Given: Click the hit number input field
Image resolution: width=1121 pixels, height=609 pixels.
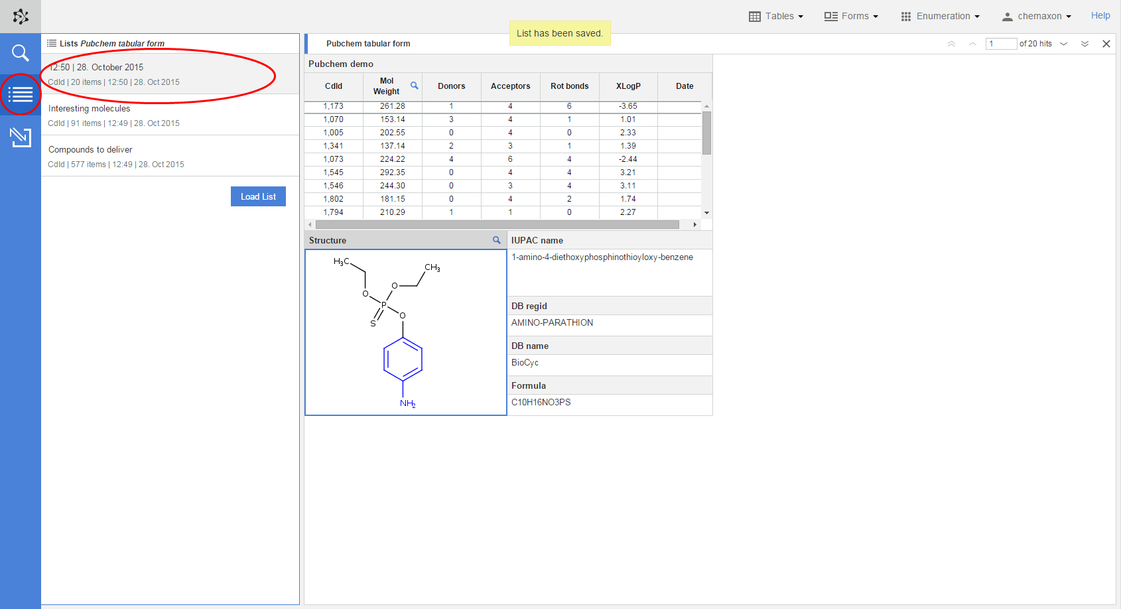Looking at the screenshot, I should pos(1001,44).
